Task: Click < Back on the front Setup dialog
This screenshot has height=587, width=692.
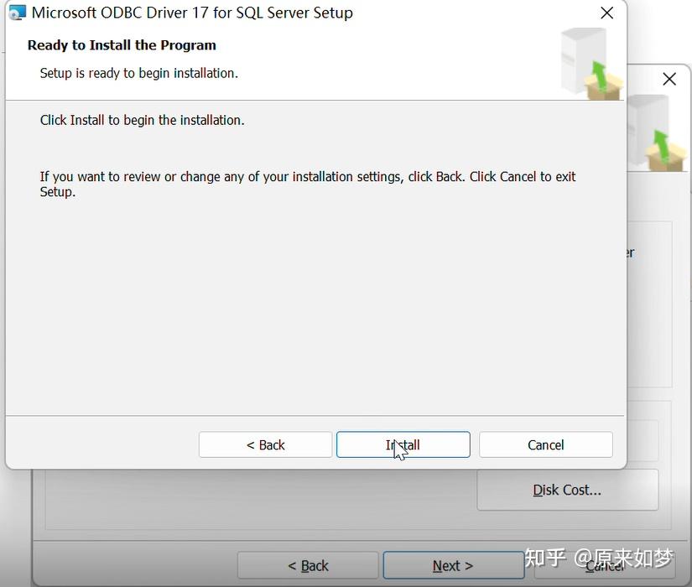Action: 265,444
